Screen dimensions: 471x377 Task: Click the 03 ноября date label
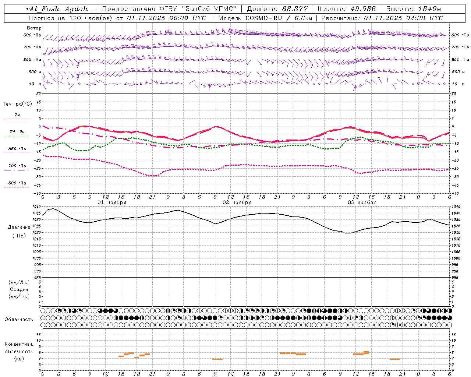362,202
